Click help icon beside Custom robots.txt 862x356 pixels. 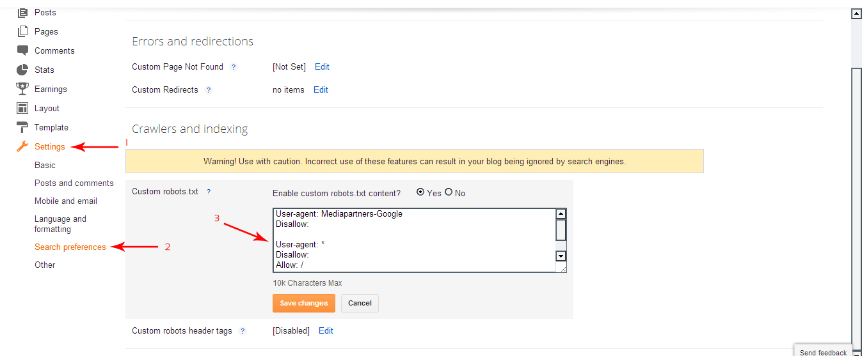[209, 192]
